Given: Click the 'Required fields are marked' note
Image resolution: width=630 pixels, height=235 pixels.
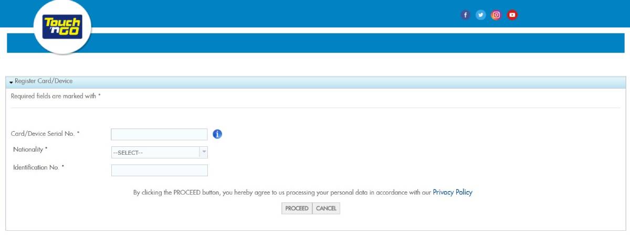Looking at the screenshot, I should coord(56,97).
